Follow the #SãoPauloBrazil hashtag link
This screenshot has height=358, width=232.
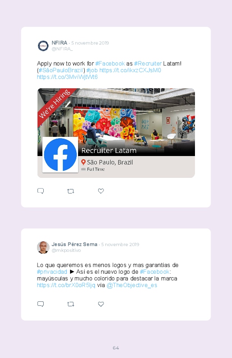coord(61,70)
